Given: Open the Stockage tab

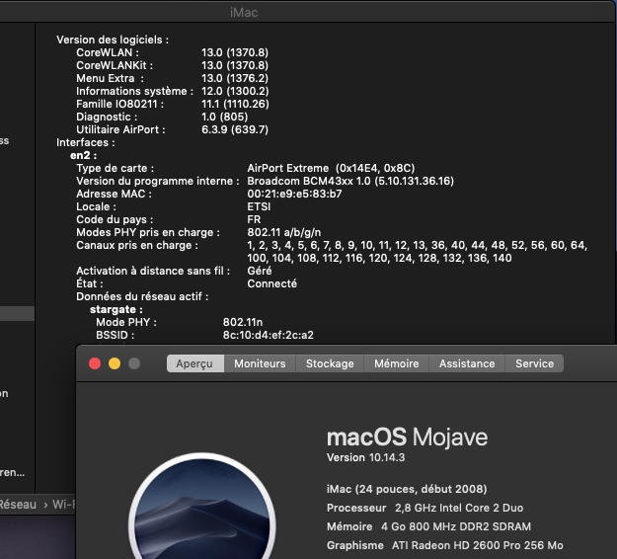Looking at the screenshot, I should pyautogui.click(x=330, y=363).
